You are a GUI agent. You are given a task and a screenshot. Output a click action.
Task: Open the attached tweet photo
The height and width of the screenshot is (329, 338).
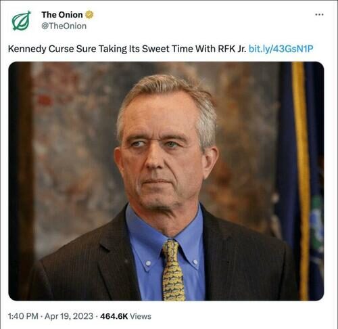166,181
